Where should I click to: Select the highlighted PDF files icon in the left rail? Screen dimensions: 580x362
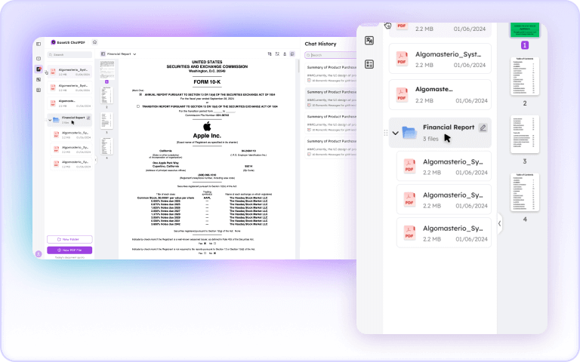point(39,69)
